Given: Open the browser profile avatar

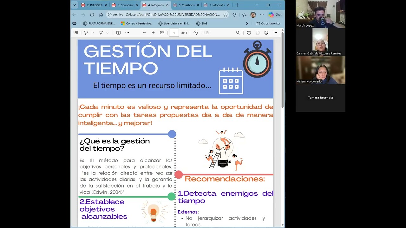Looking at the screenshot, I should (x=253, y=15).
